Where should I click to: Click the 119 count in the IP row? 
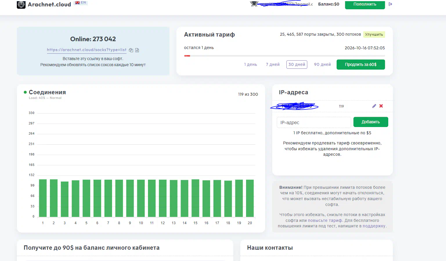coord(341,106)
